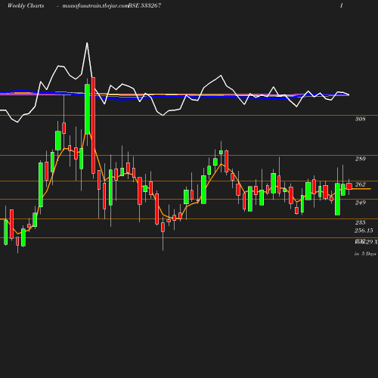
Task: Click the white indicator line's highest peak
Action: coord(87,43)
